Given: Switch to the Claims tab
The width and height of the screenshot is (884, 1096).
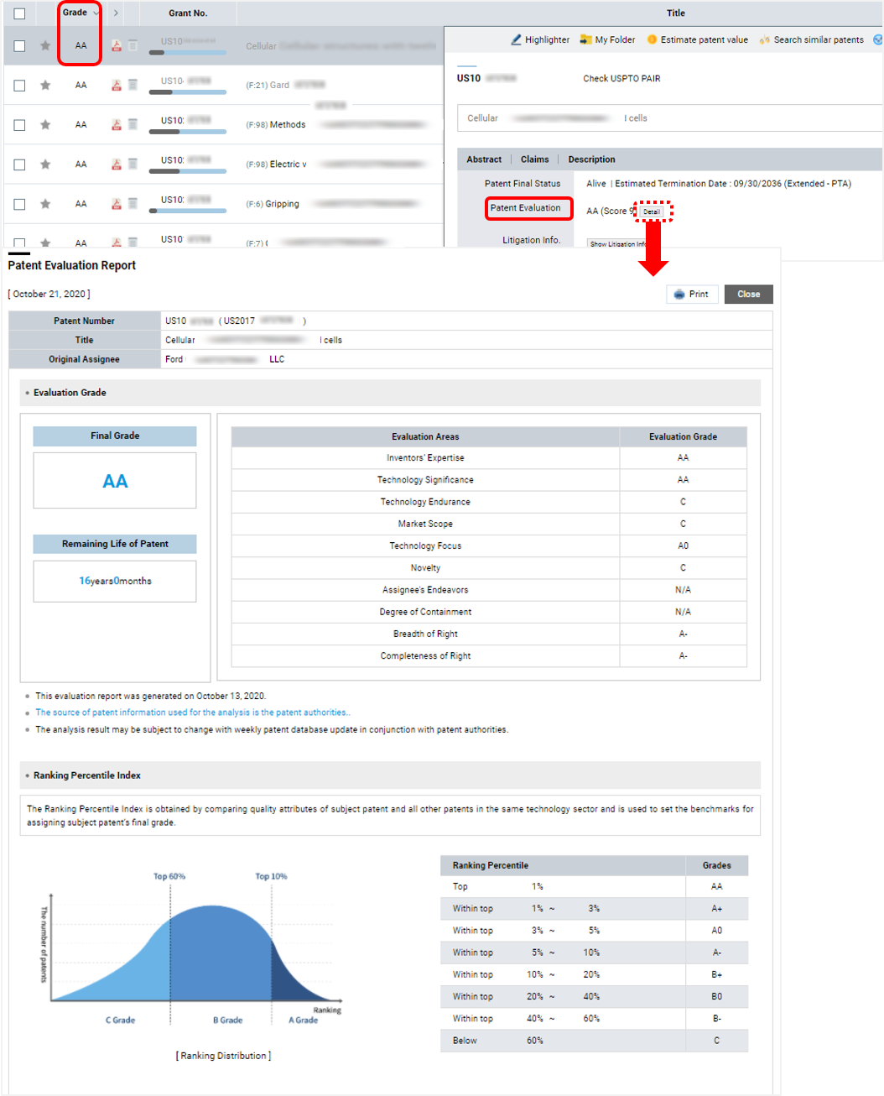Looking at the screenshot, I should coord(534,159).
